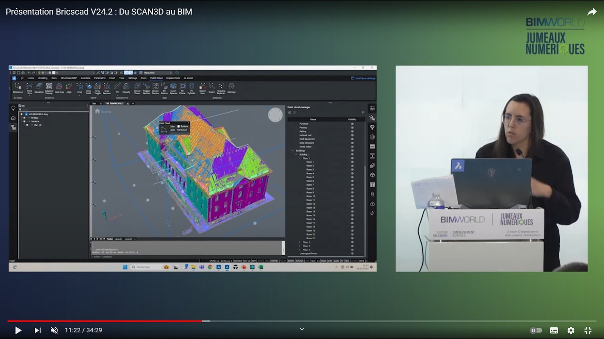Collapse the Buildings tree node
This screenshot has width=604, height=339.
point(293,151)
